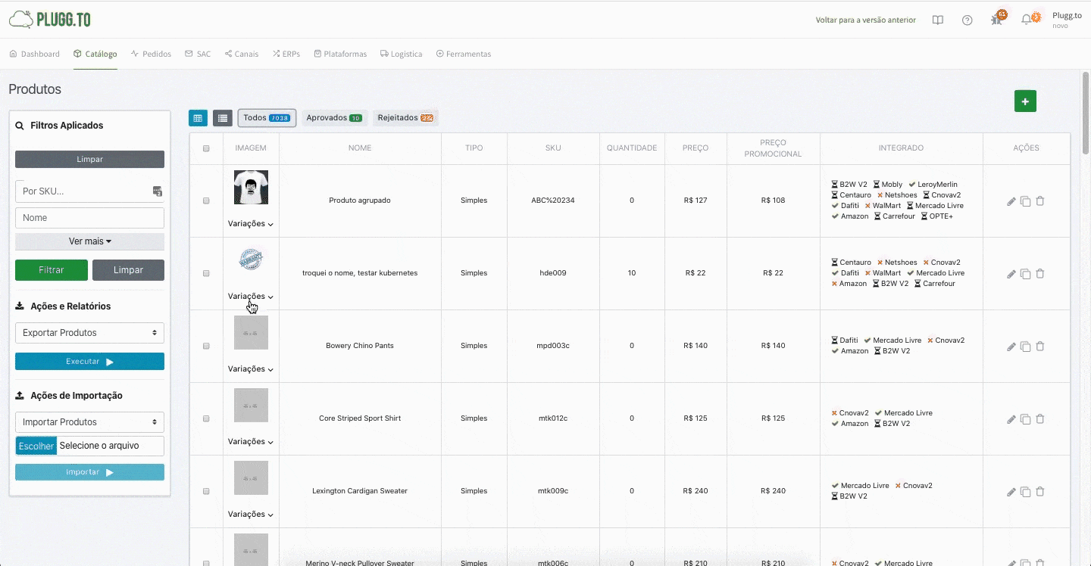
Task: Open the Exportar Produtos dropdown
Action: pyautogui.click(x=89, y=333)
